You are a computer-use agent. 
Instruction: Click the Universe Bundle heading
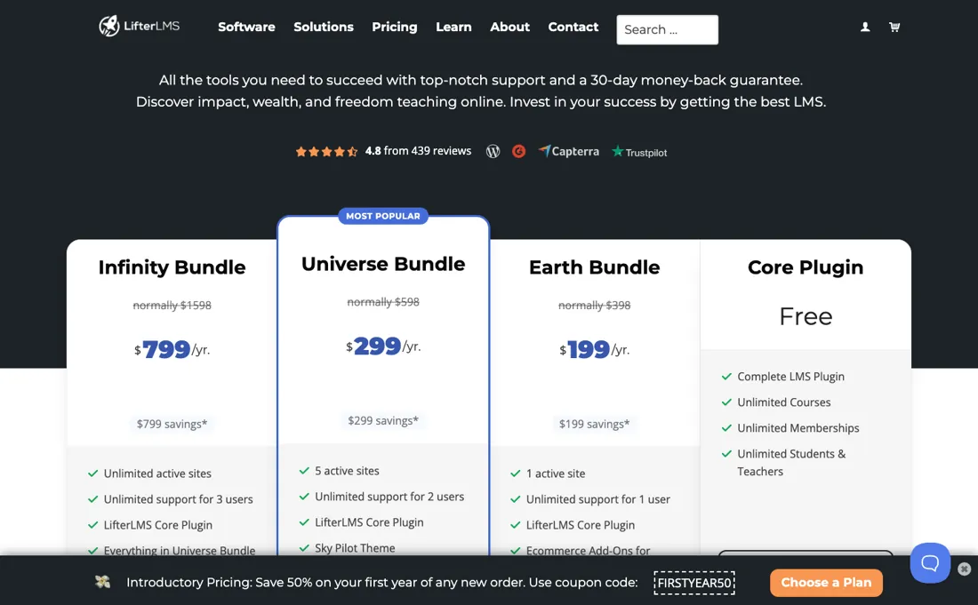point(383,264)
